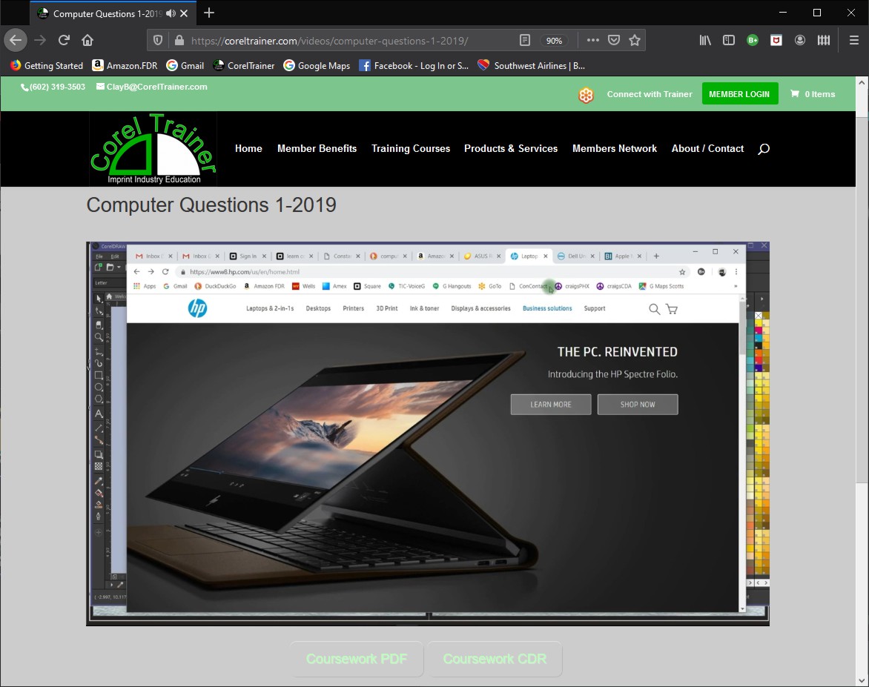This screenshot has height=687, width=869.
Task: Close the Computer Questions 1-2019 tab
Action: (x=184, y=13)
